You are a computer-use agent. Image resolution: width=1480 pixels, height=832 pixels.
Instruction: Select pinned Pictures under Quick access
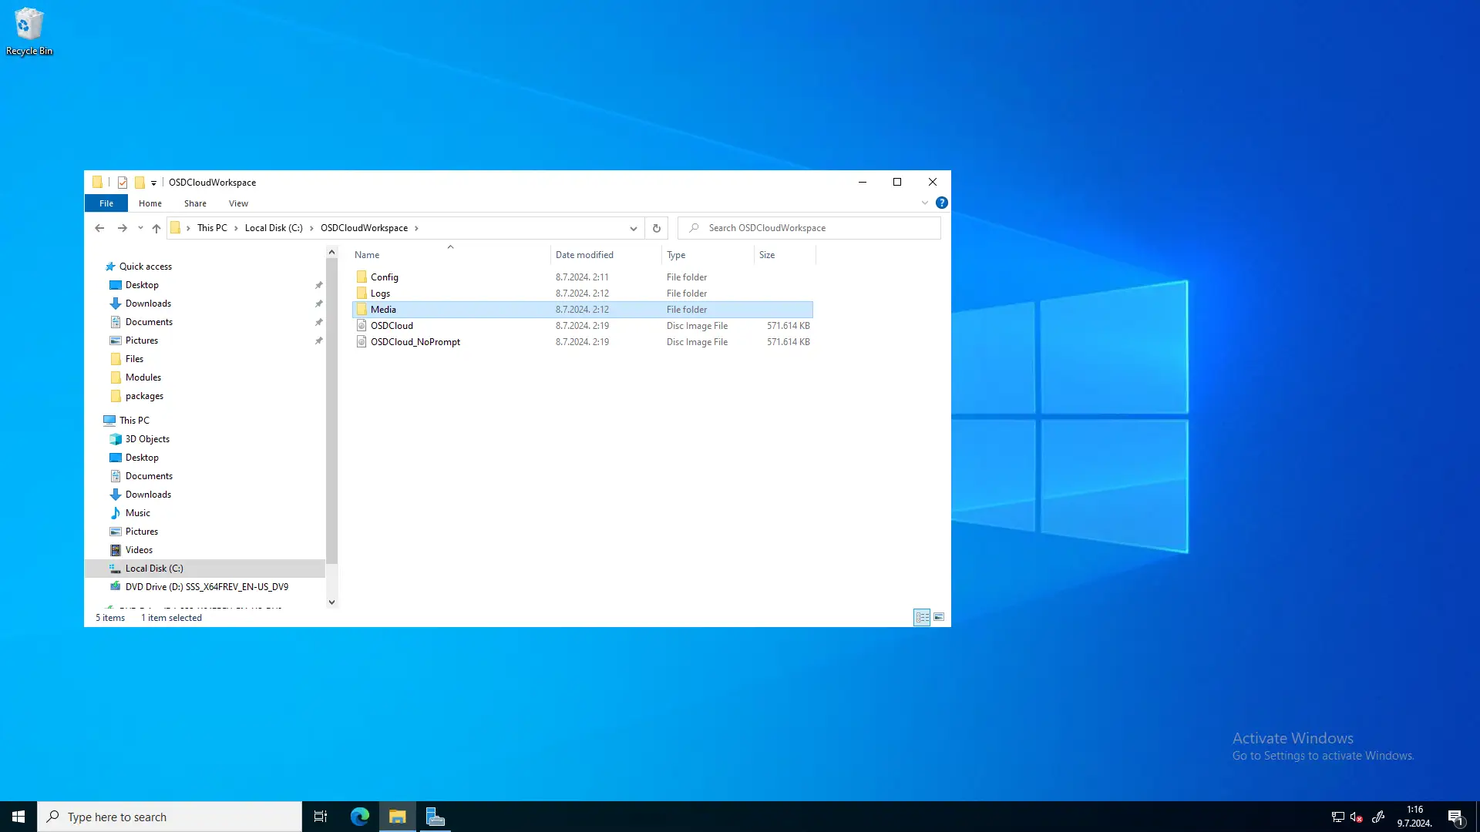click(x=142, y=341)
